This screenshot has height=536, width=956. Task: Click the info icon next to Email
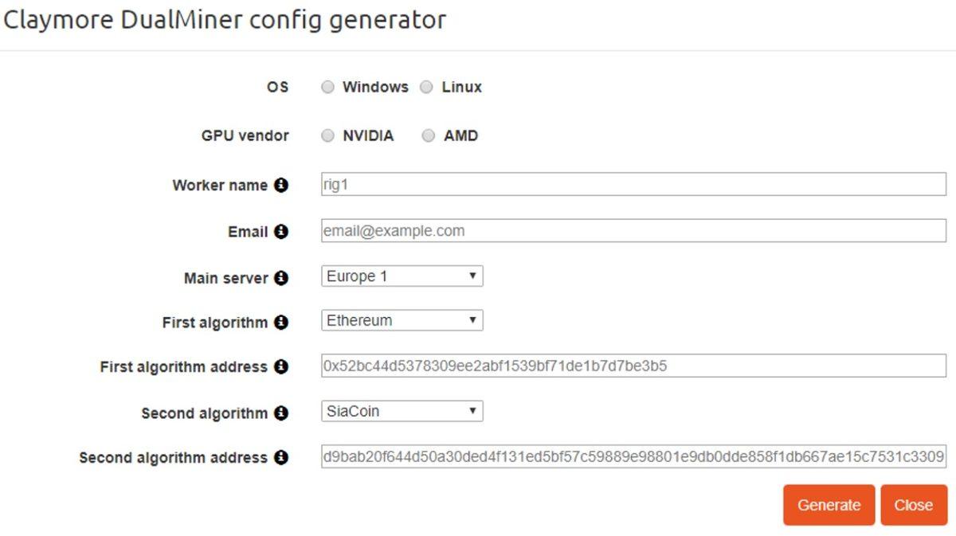pos(280,232)
